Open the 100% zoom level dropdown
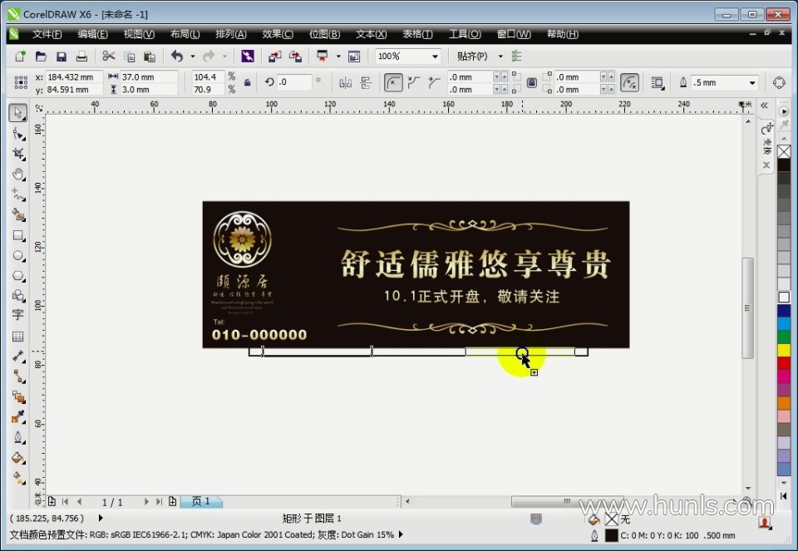This screenshot has width=798, height=551. [x=434, y=57]
